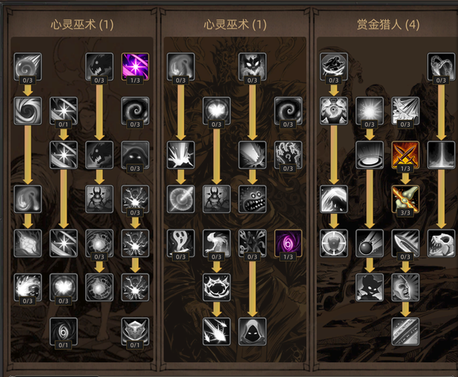This screenshot has height=377, width=458.
Task: Click the horned demon helmet skill 0/1
Action: 135,331
